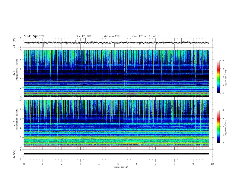Screen dimensions: 239x184
Task: Click the "3" tick on the time axis
Action: (80, 164)
